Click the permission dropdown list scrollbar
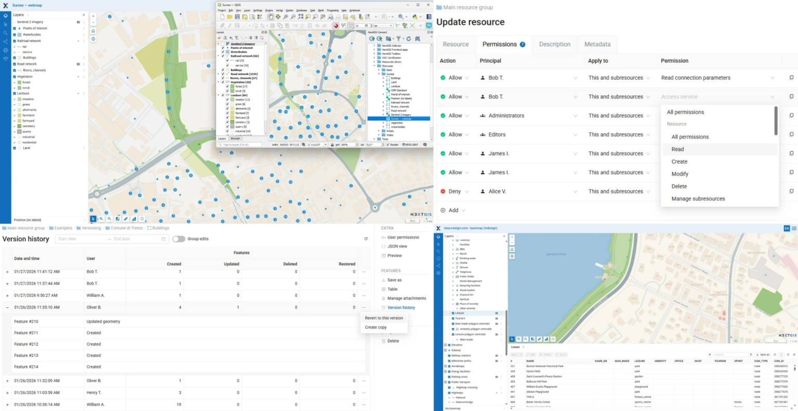The height and width of the screenshot is (411, 798). tap(776, 121)
